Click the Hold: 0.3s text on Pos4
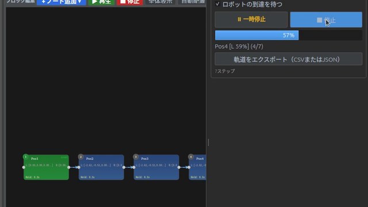 (x=198, y=177)
